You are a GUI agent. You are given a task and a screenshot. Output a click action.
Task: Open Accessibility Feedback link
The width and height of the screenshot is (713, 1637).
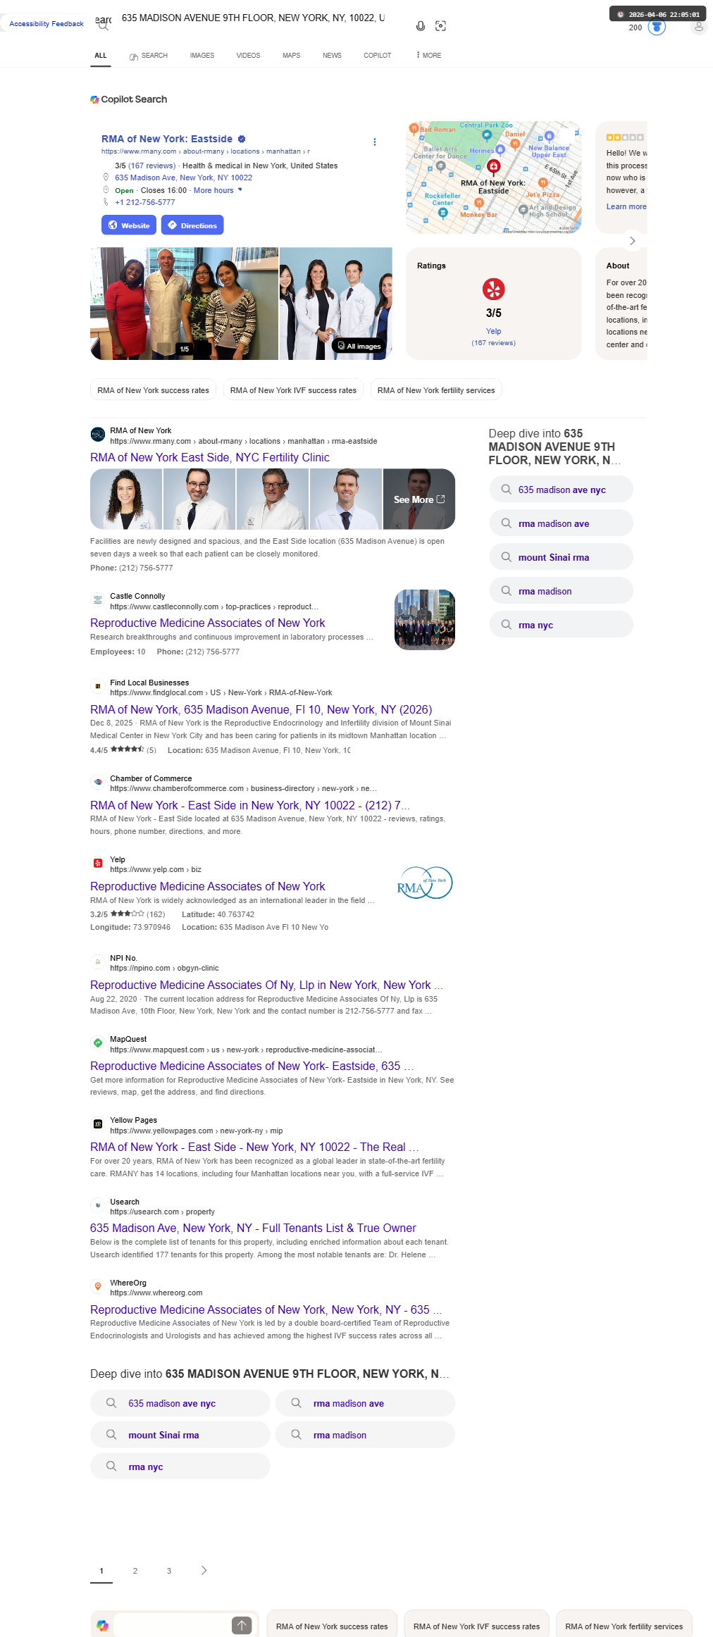pyautogui.click(x=46, y=24)
